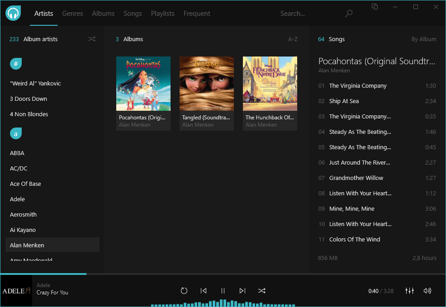
Task: Click the Dopamine headphones logo icon
Action: pyautogui.click(x=13, y=13)
